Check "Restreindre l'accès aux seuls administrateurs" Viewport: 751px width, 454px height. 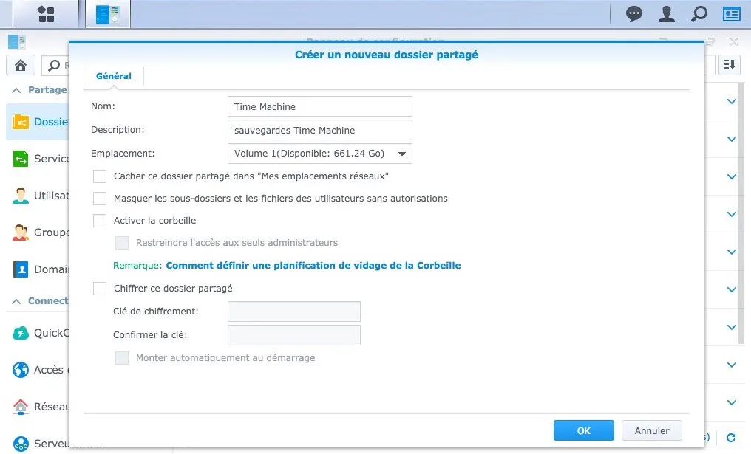click(x=122, y=243)
